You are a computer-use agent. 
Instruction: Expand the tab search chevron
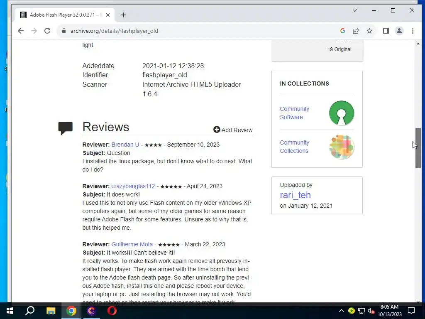[354, 10]
